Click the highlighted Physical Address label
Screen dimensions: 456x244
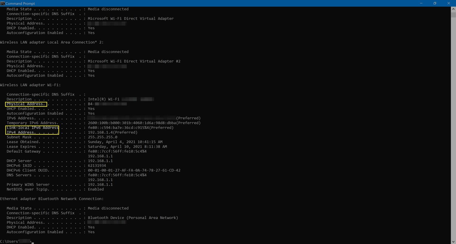tap(26, 104)
